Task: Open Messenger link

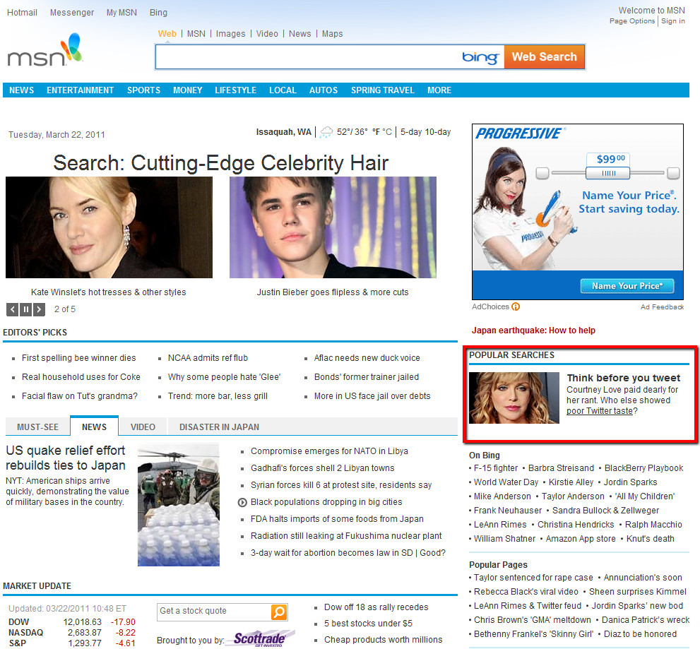Action: tap(72, 13)
